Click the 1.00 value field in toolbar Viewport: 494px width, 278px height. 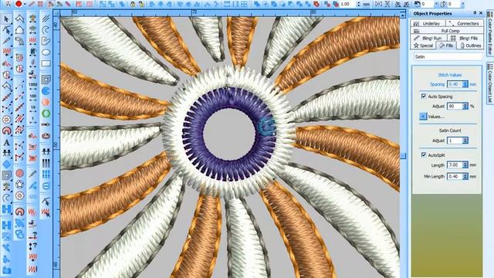pyautogui.click(x=348, y=4)
